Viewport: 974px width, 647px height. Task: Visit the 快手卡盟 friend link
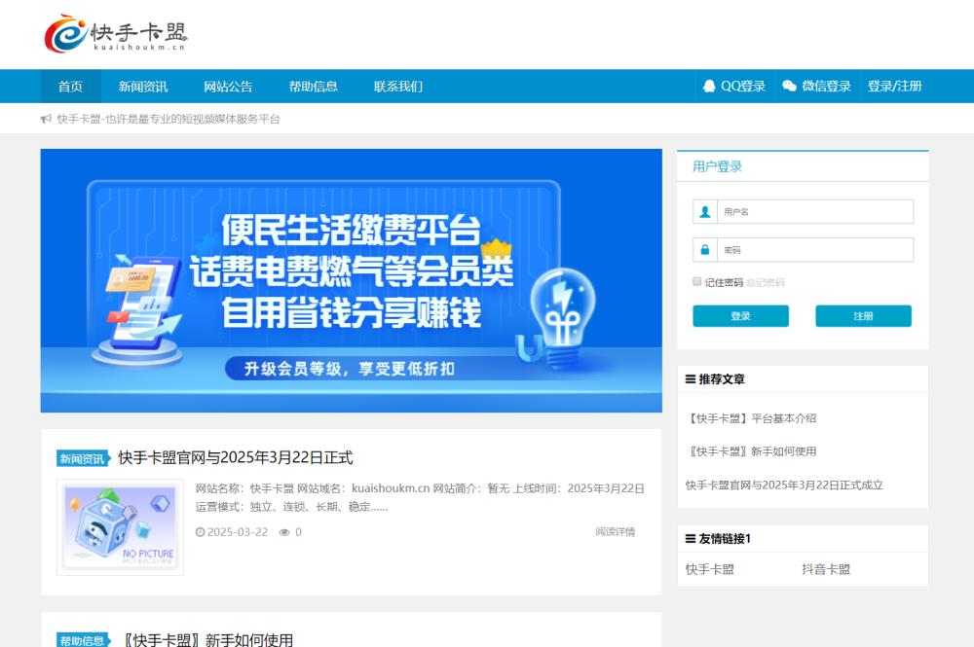710,569
